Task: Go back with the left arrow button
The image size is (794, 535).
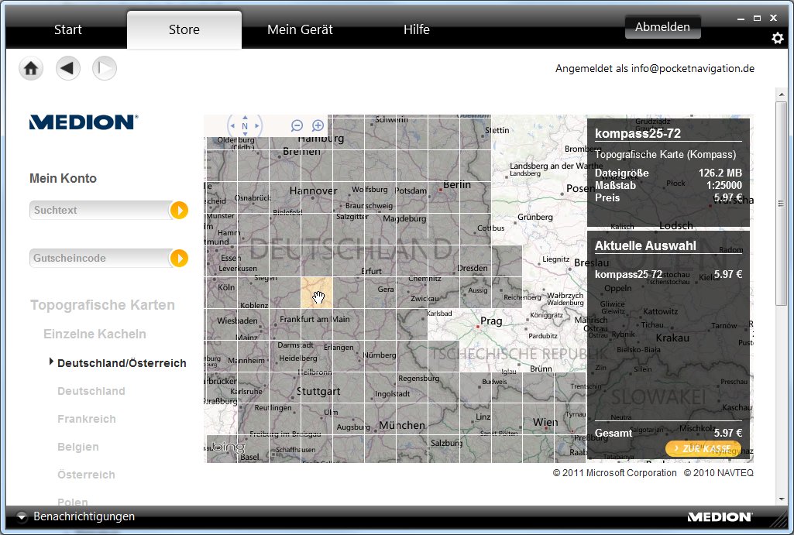Action: [x=68, y=69]
